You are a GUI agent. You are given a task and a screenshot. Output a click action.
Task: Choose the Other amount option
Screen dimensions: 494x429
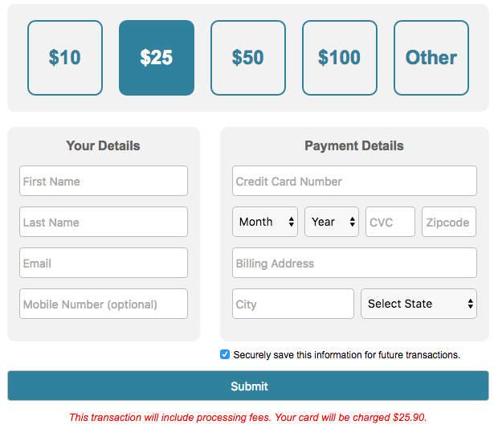(431, 58)
